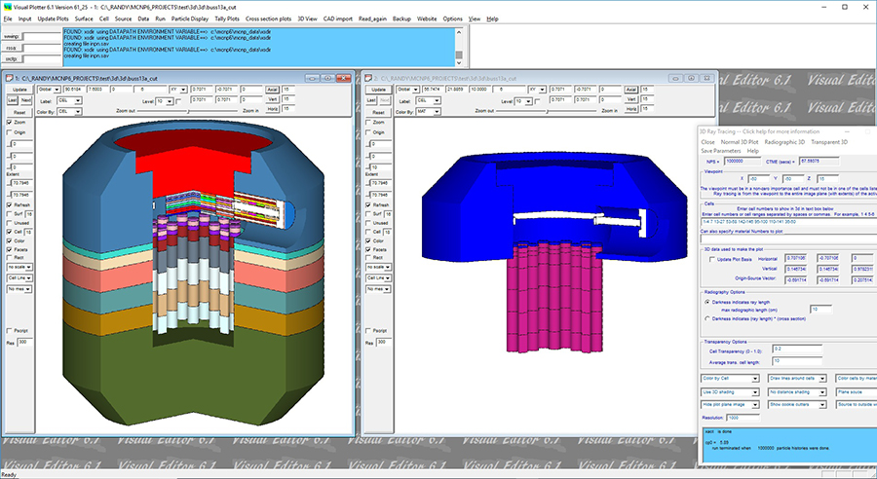
Task: Open the Cross section plots menu
Action: pyautogui.click(x=268, y=18)
